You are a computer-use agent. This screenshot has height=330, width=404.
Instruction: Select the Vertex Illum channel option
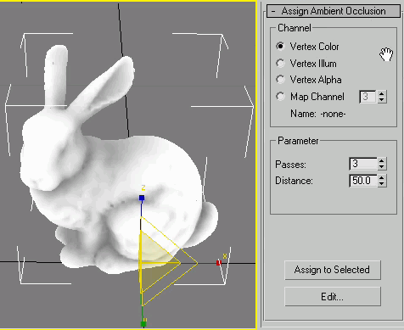[x=280, y=63]
